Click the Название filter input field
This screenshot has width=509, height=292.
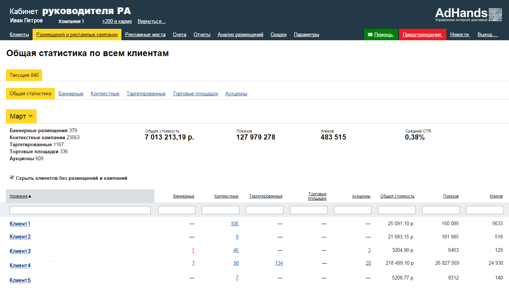pos(80,210)
